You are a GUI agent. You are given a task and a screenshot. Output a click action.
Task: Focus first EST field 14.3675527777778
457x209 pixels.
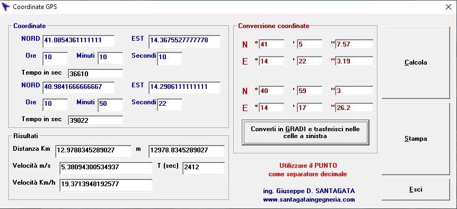[184, 41]
